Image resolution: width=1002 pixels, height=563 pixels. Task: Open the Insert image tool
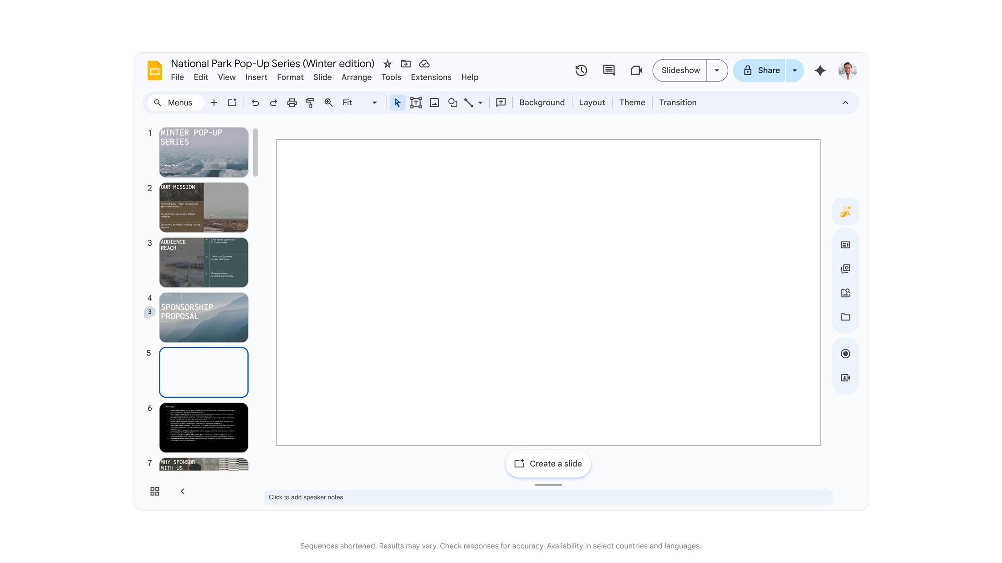pyautogui.click(x=434, y=102)
